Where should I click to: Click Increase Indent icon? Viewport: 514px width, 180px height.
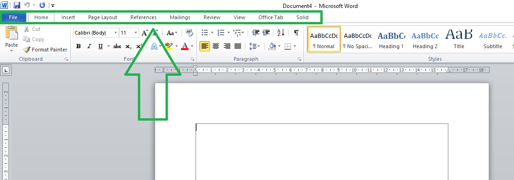(x=266, y=33)
